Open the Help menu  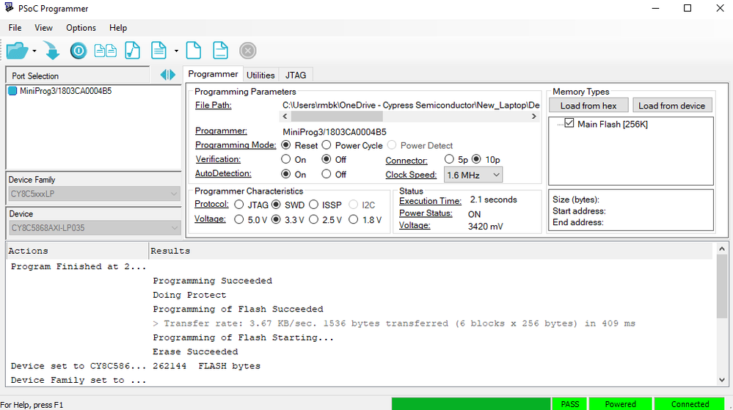[x=118, y=28]
